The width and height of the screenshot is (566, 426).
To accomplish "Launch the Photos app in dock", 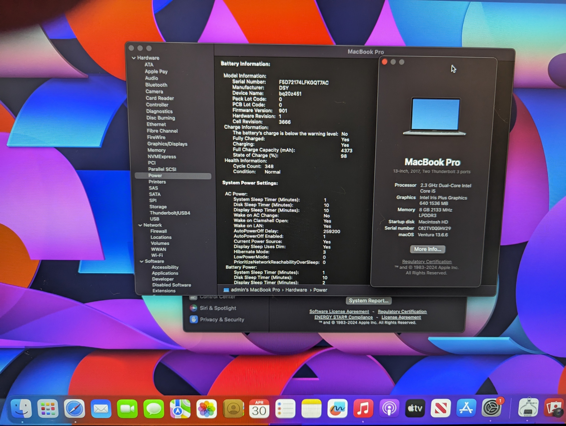I will tap(207, 409).
